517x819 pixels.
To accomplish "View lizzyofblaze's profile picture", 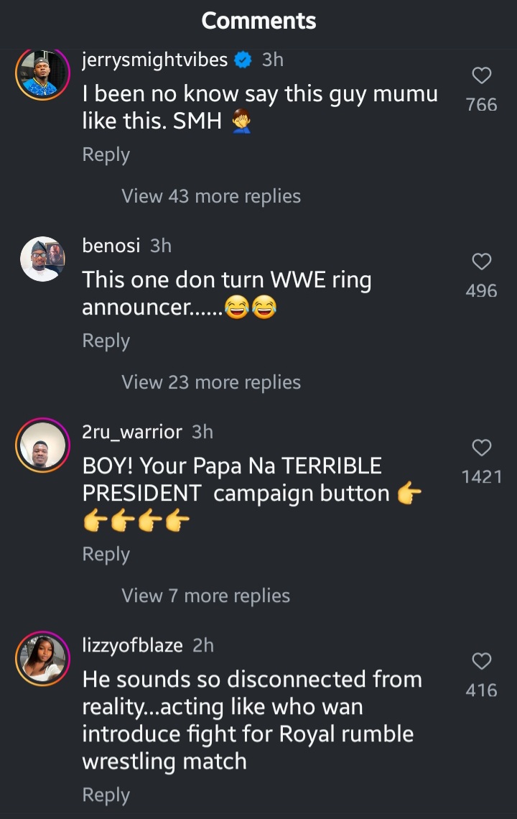I will pos(42,659).
